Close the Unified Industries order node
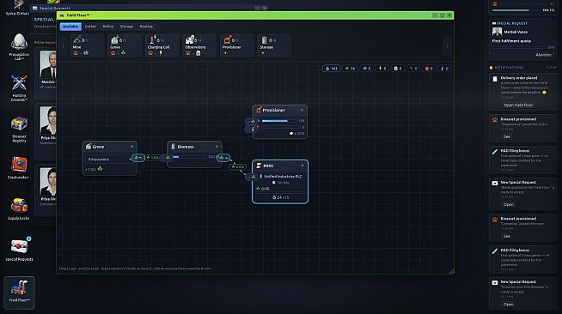This screenshot has width=562, height=314. pos(302,166)
